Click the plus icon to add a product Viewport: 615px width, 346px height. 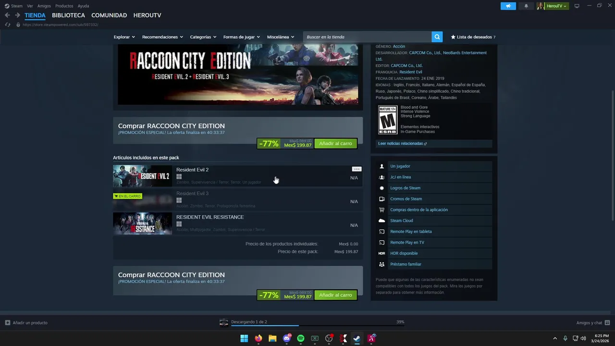point(7,322)
